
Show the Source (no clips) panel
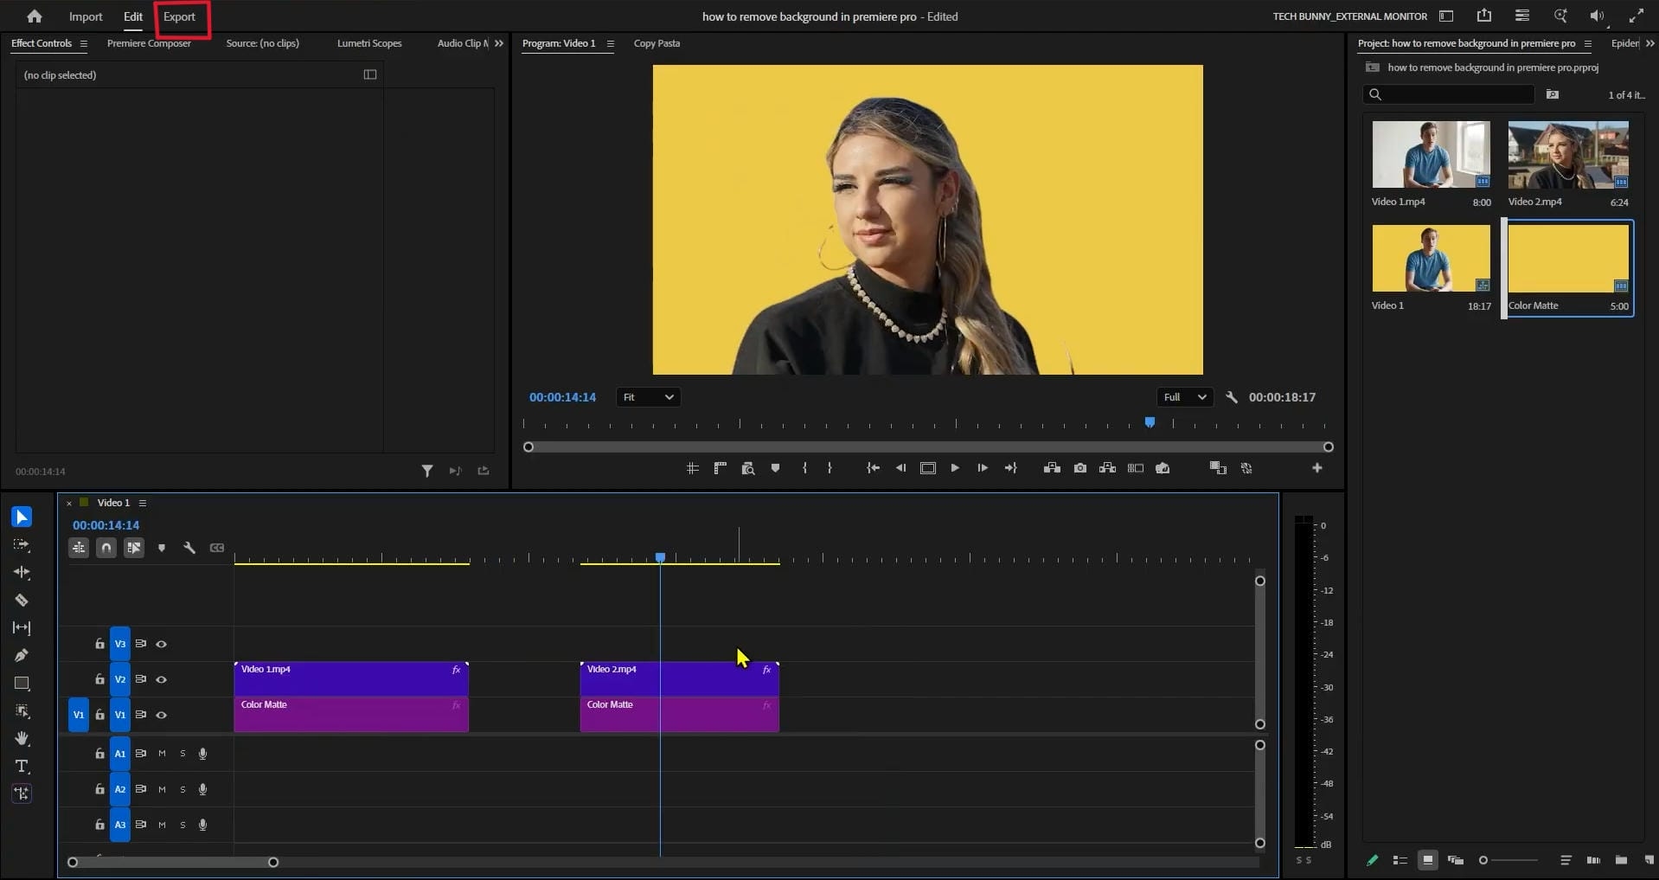click(x=262, y=43)
